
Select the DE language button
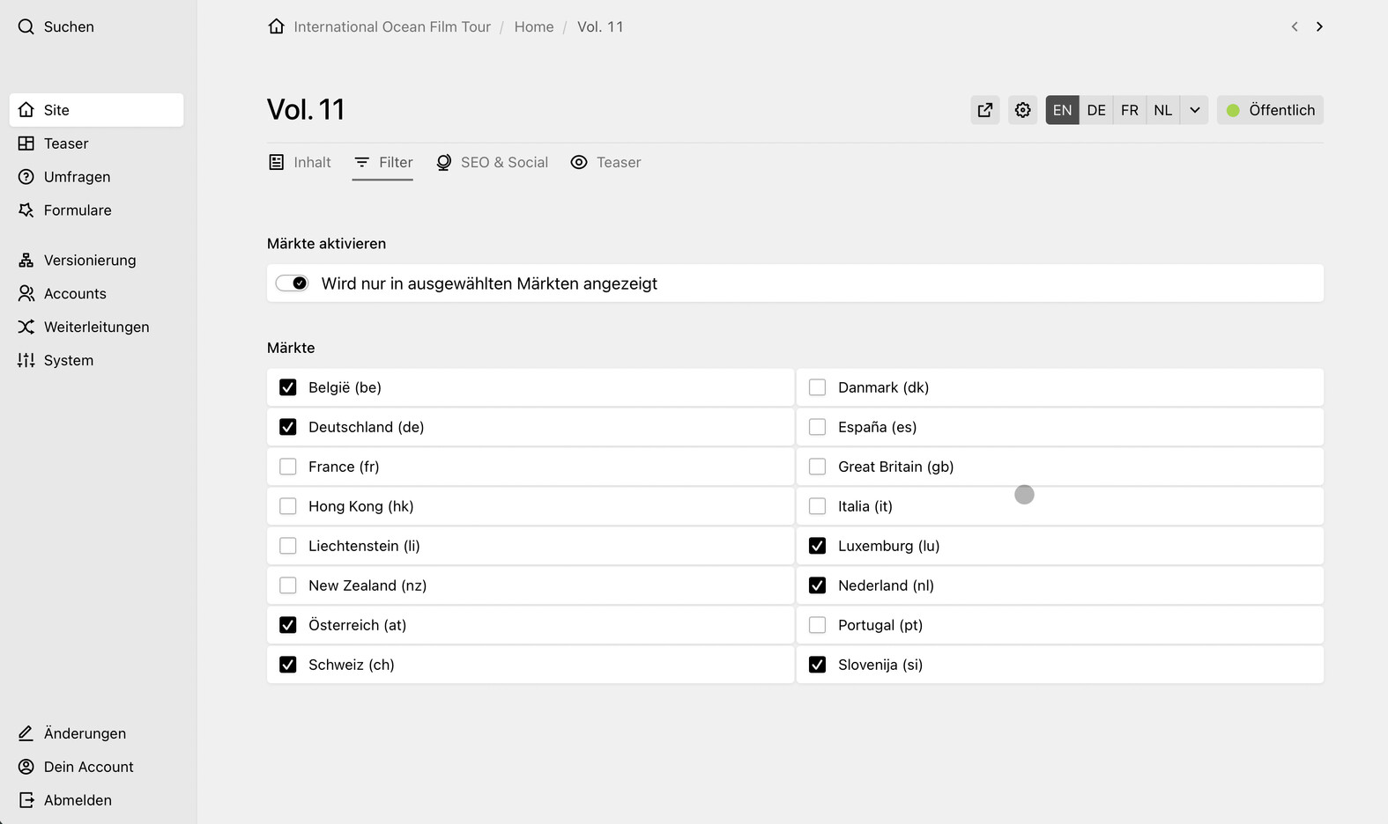(x=1096, y=110)
